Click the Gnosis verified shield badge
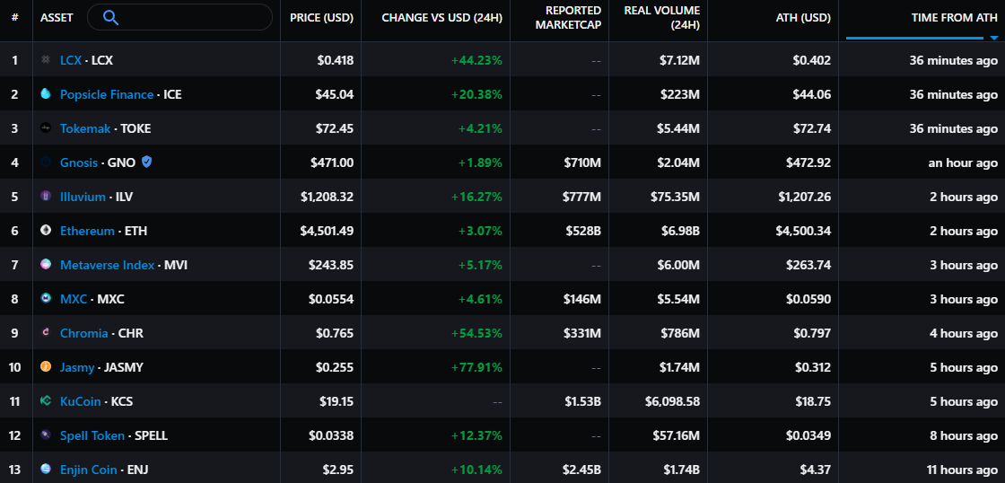 click(x=146, y=162)
